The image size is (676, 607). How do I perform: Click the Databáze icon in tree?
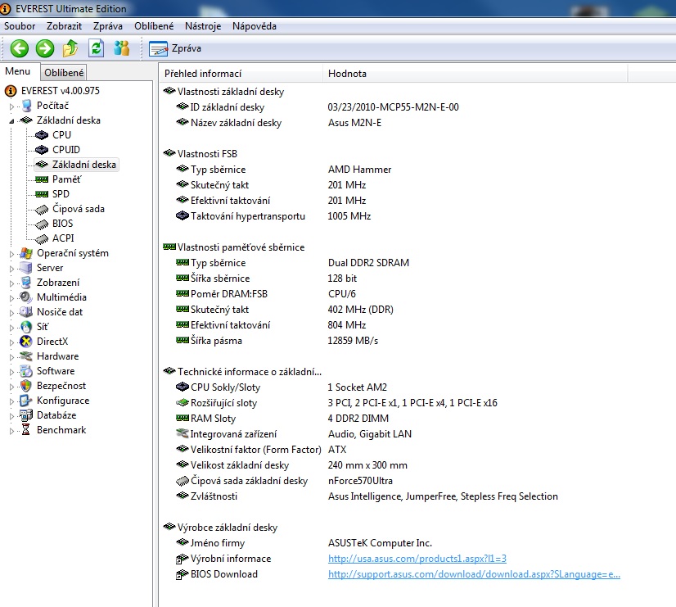coord(26,415)
